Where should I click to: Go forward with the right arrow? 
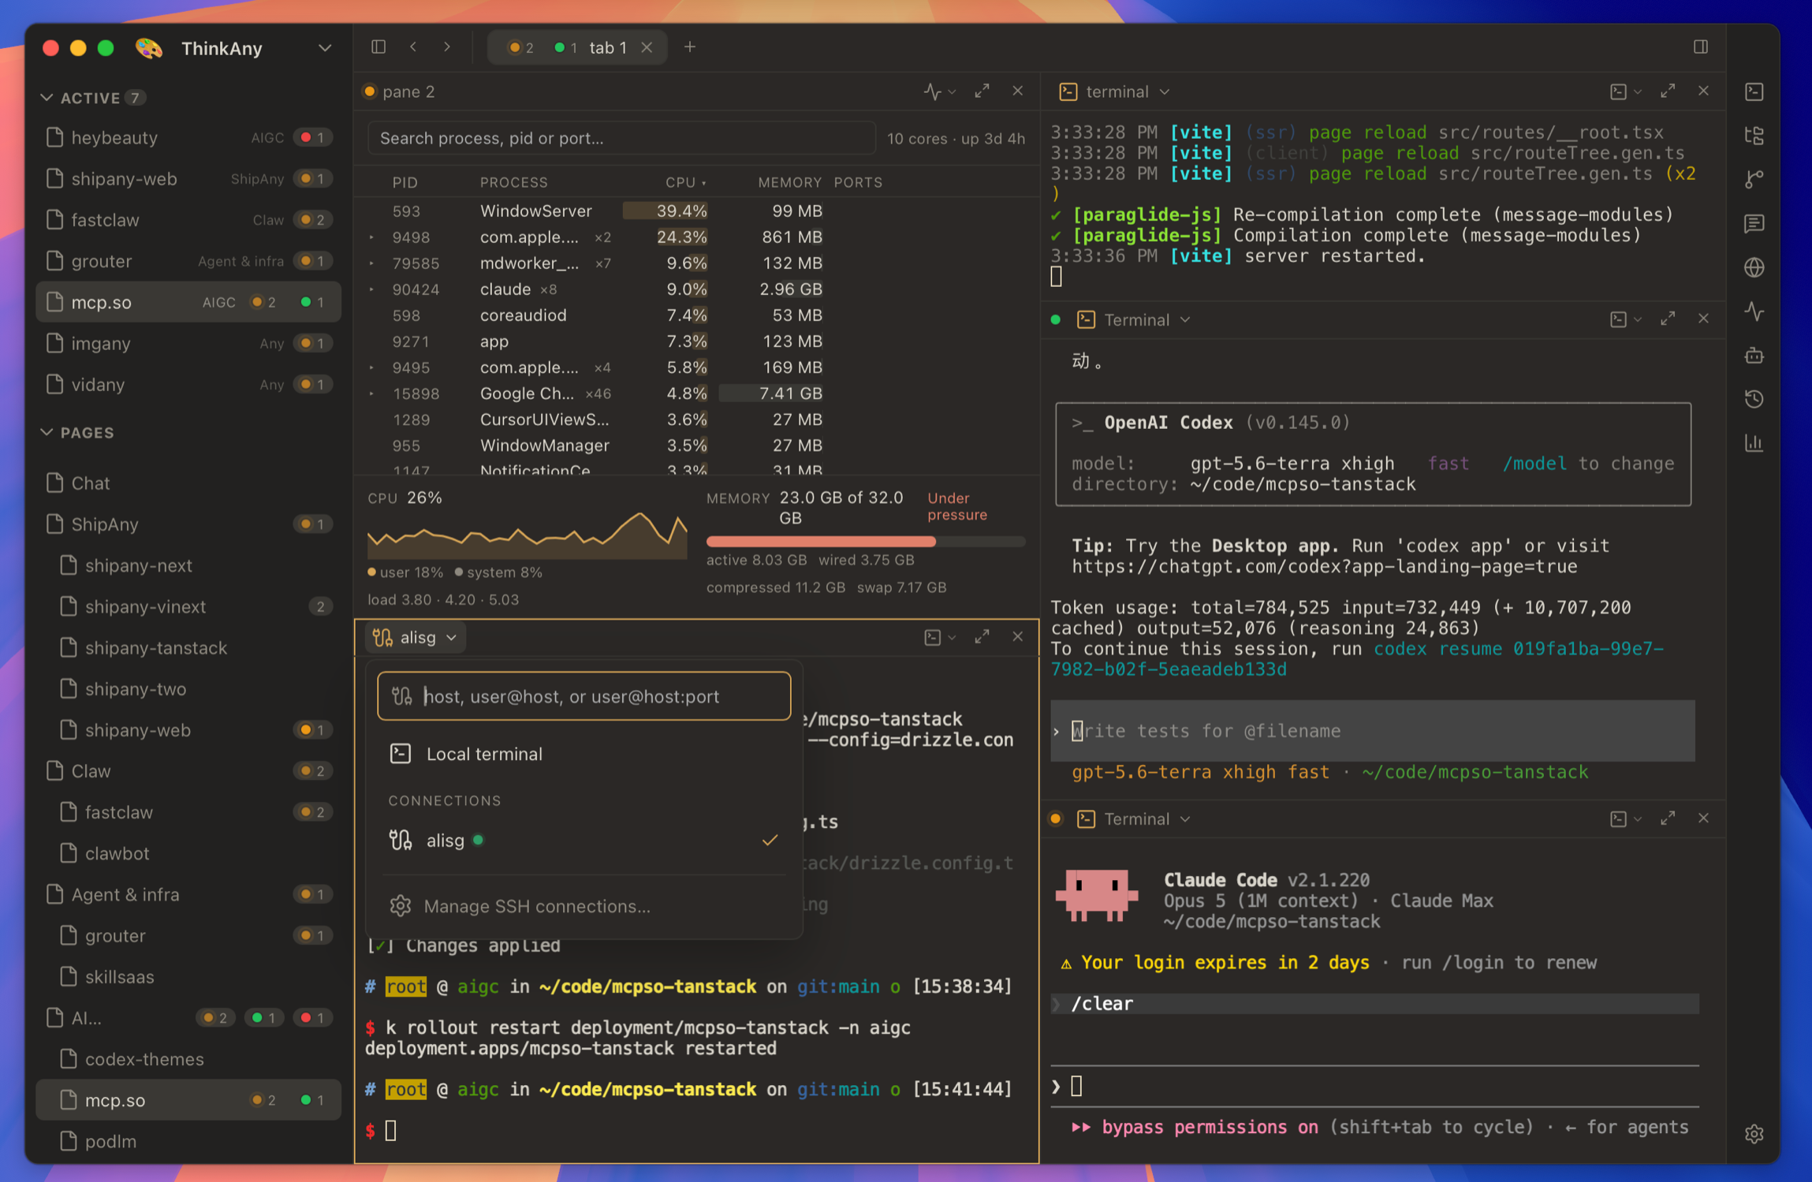447,47
